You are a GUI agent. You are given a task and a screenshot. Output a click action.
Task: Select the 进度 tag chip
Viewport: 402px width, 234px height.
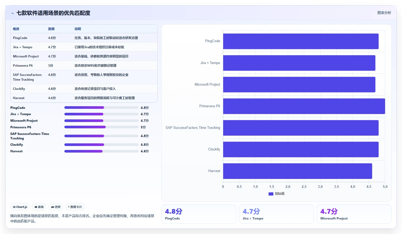pos(56,207)
